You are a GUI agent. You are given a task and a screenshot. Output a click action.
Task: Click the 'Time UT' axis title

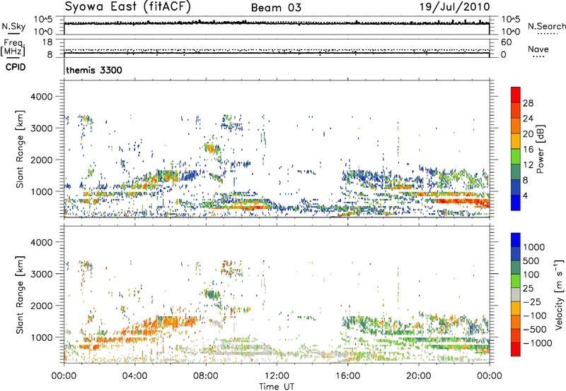[277, 387]
